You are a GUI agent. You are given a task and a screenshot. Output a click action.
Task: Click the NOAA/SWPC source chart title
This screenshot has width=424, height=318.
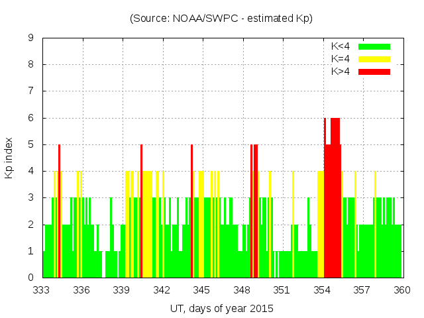click(x=221, y=19)
